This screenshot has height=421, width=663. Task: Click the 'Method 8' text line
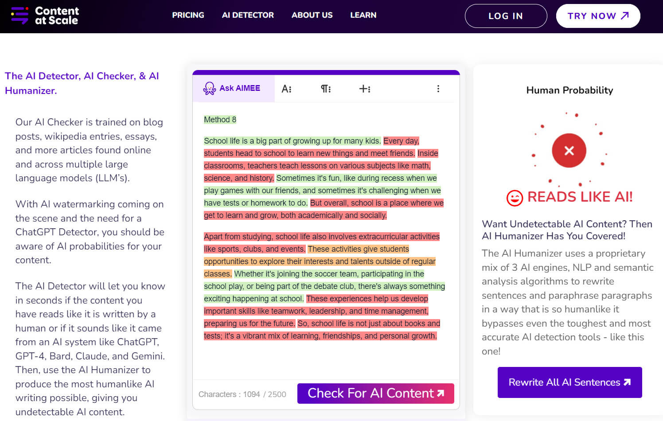coord(220,120)
